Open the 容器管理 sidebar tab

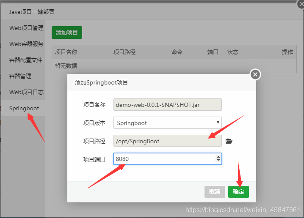point(23,76)
